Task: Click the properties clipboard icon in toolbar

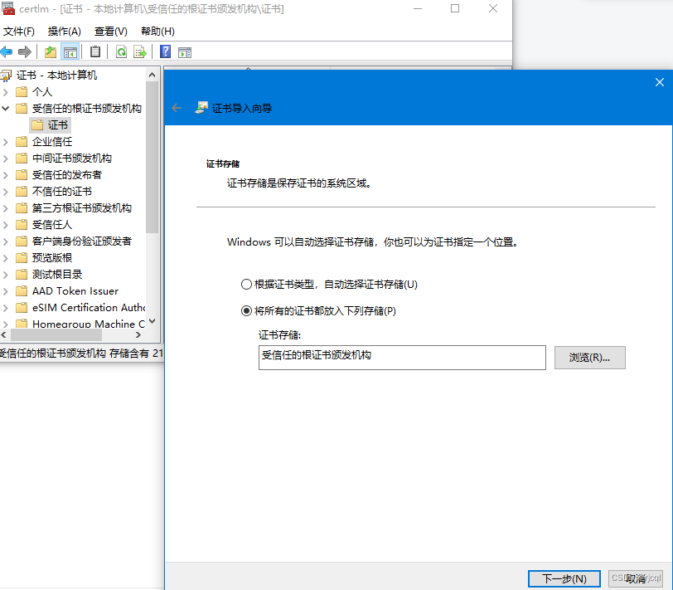Action: (x=95, y=51)
